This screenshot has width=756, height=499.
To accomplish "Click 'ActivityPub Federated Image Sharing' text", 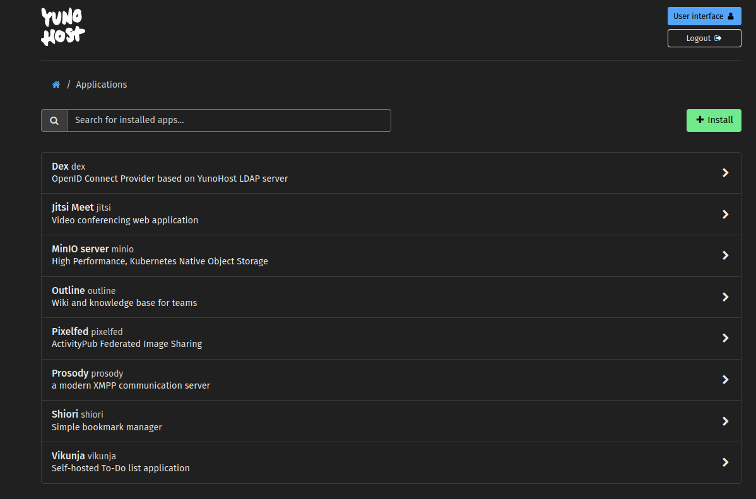I will (x=127, y=344).
